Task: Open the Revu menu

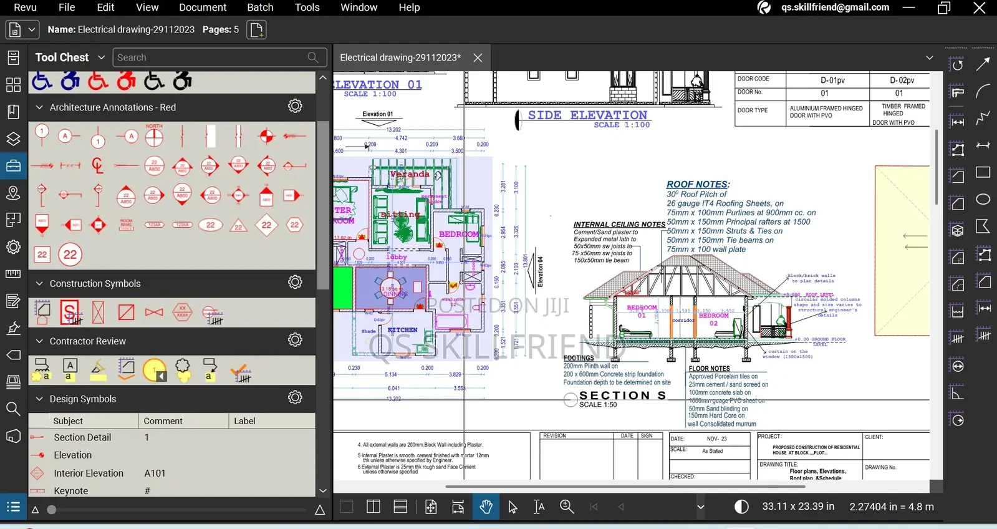Action: (x=25, y=7)
